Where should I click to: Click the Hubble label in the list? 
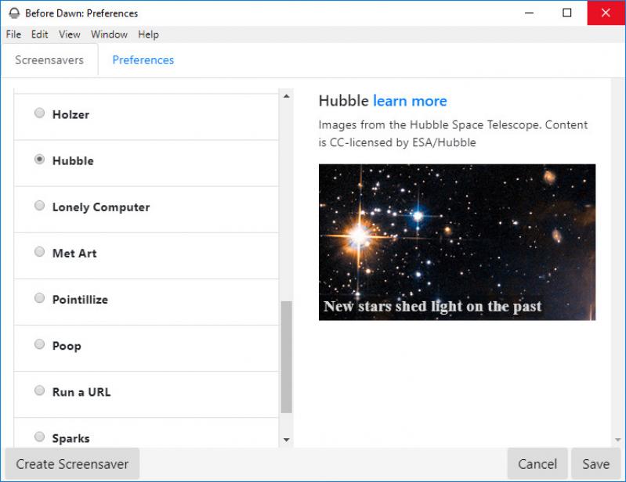[73, 160]
